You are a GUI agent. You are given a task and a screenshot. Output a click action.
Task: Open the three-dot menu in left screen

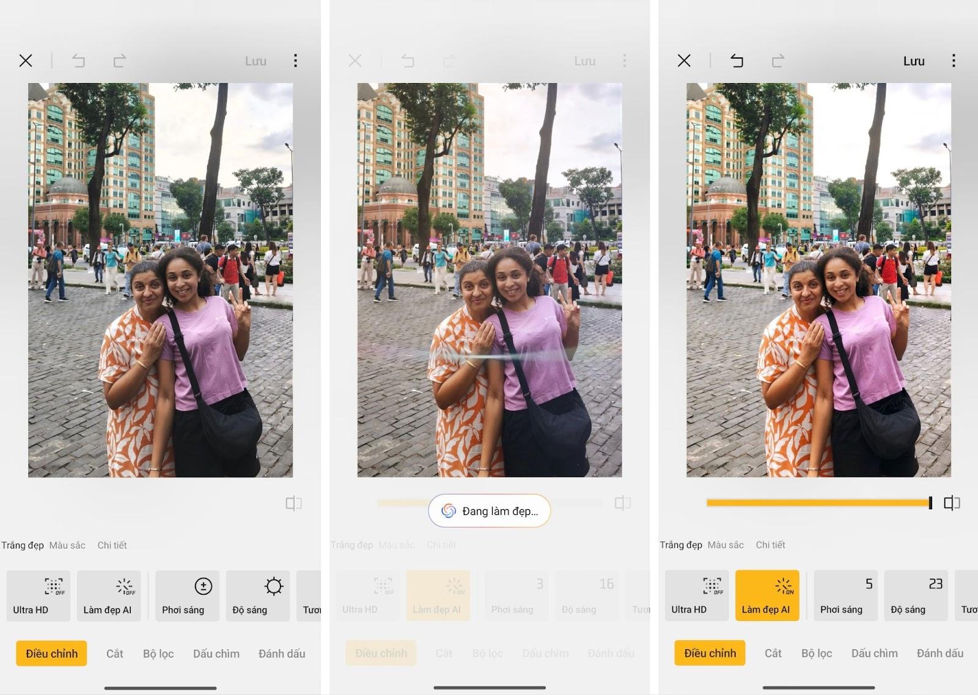pos(295,60)
